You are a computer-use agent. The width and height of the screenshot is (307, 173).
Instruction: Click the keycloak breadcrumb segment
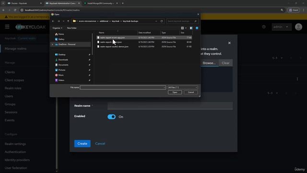(116, 21)
